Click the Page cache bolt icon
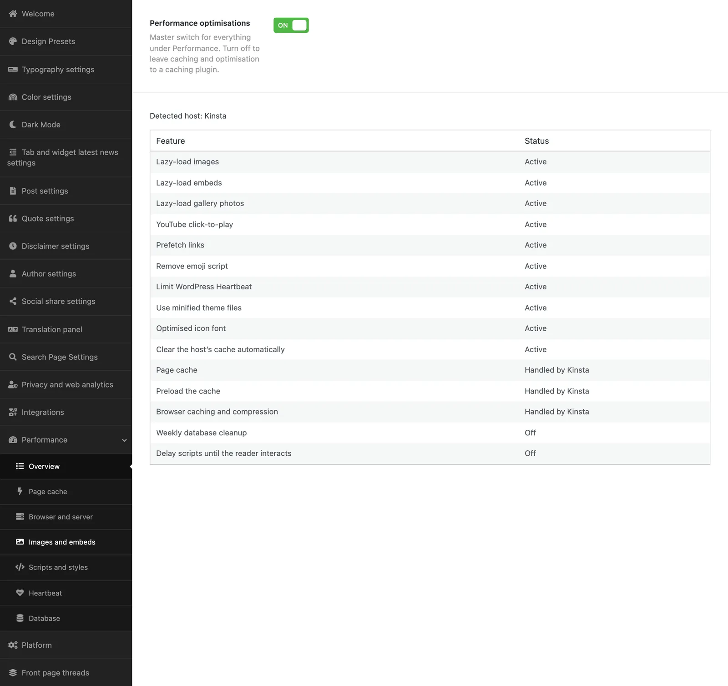 (x=20, y=491)
